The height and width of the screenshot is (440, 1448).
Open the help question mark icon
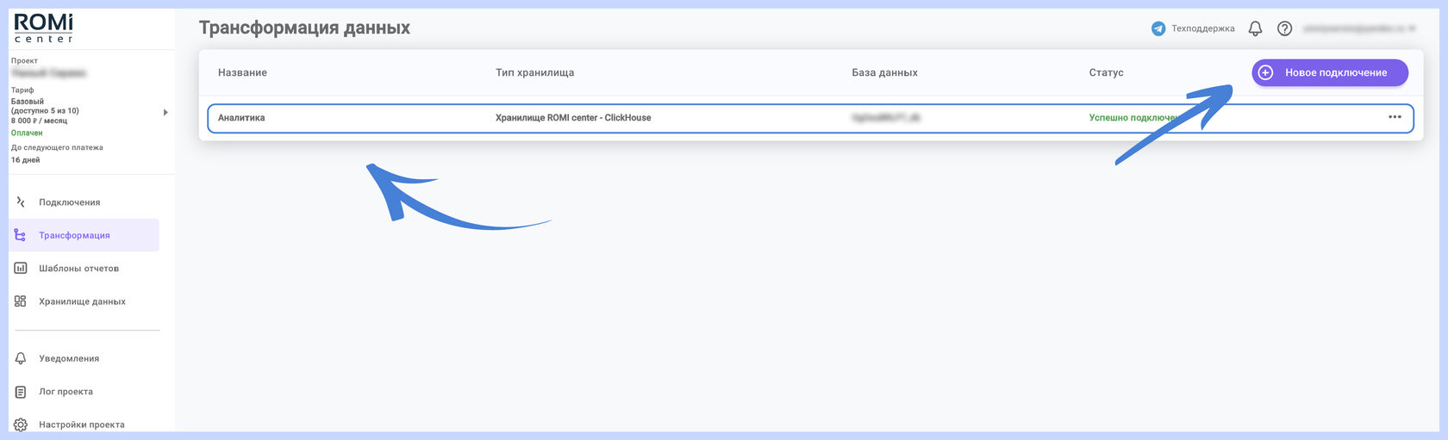tap(1284, 28)
